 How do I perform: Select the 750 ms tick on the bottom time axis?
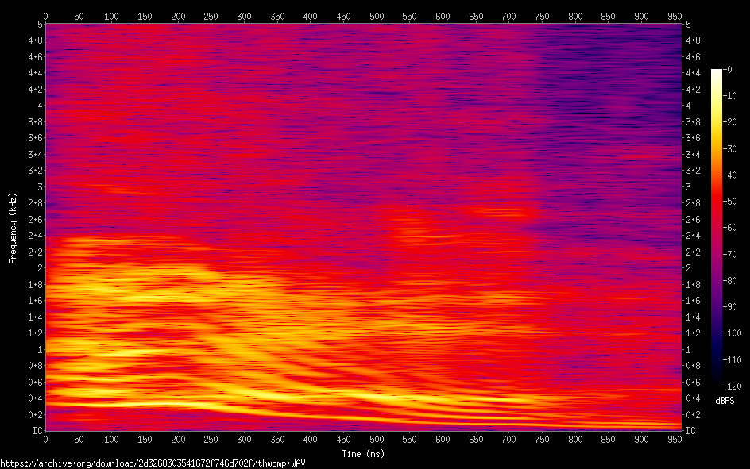point(543,439)
